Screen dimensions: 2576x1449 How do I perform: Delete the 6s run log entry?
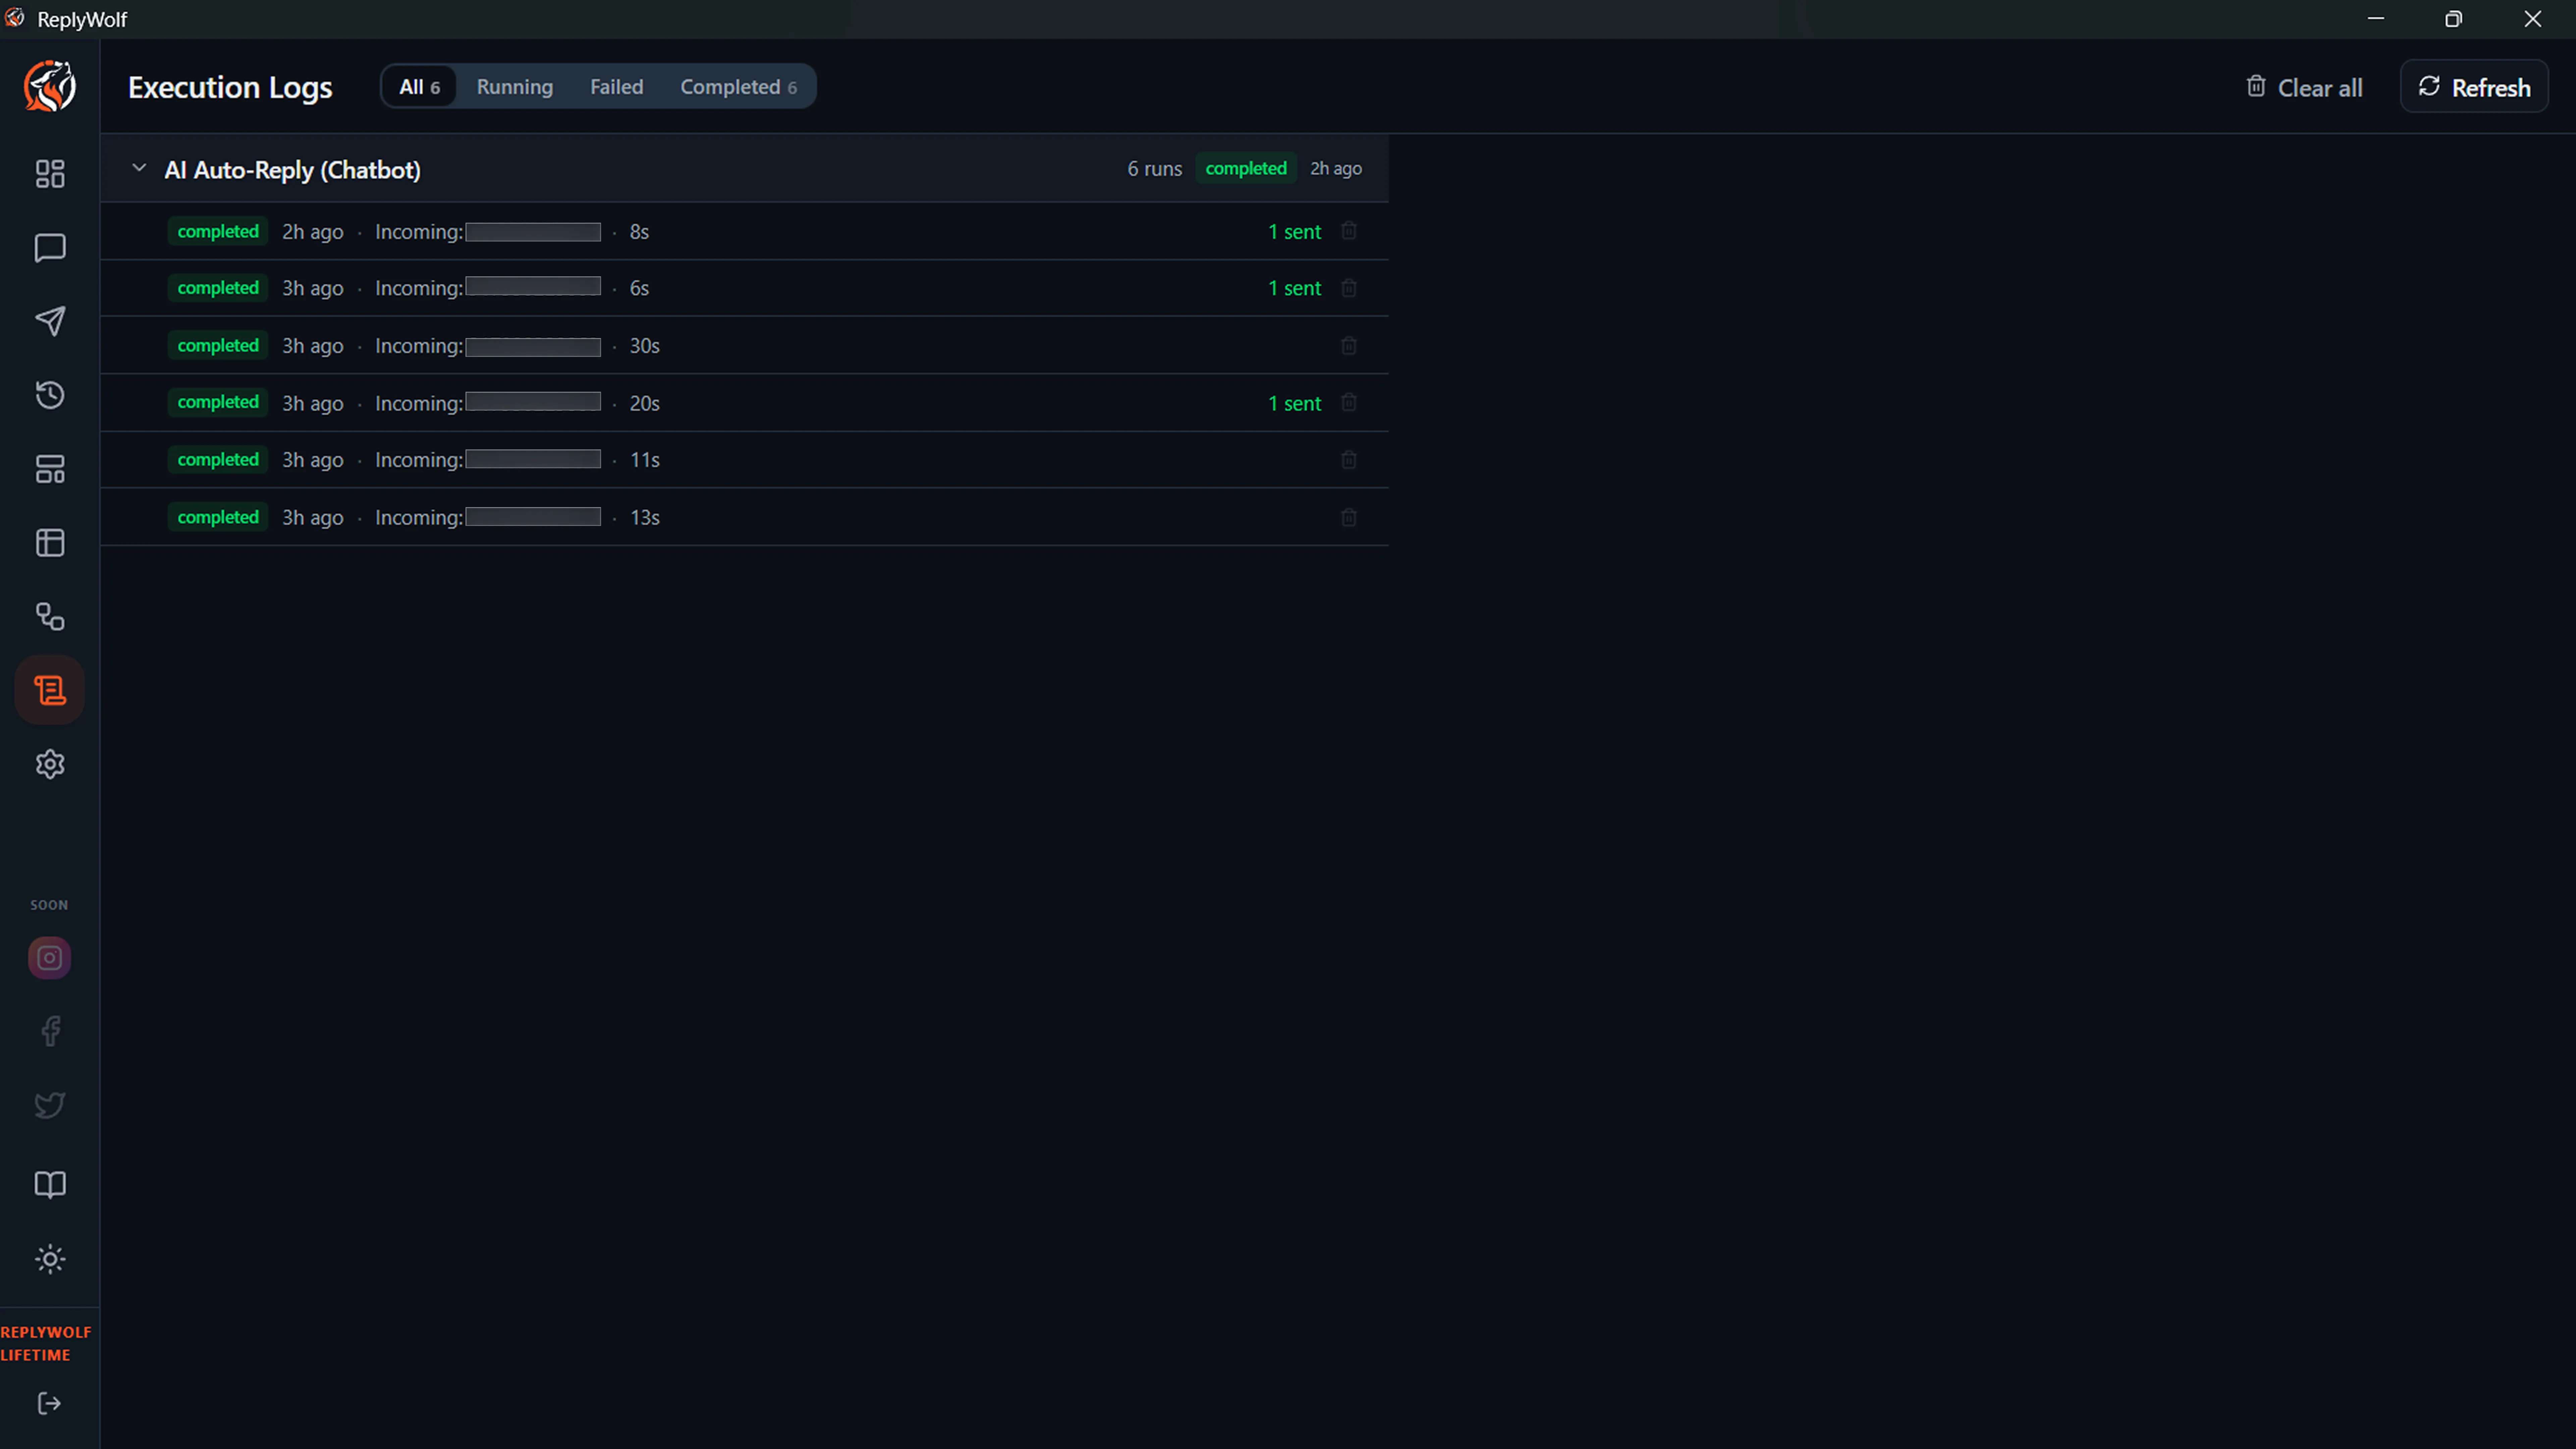(x=1349, y=288)
